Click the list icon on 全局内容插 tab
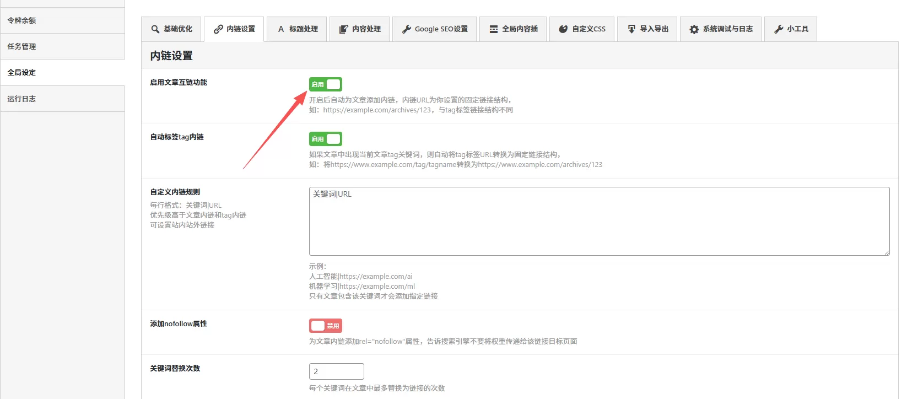This screenshot has width=907, height=399. pyautogui.click(x=494, y=29)
